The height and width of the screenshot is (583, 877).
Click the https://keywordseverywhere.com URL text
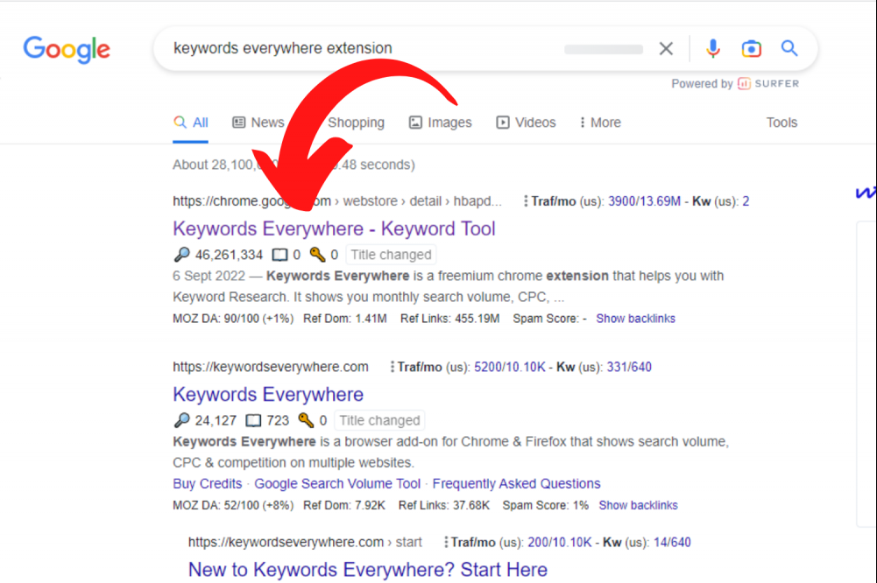tap(271, 367)
